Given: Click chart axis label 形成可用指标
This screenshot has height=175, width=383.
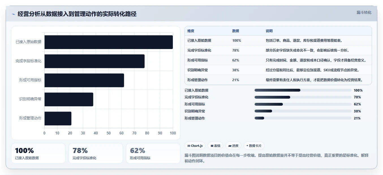Looking at the screenshot, I should coord(30,80).
